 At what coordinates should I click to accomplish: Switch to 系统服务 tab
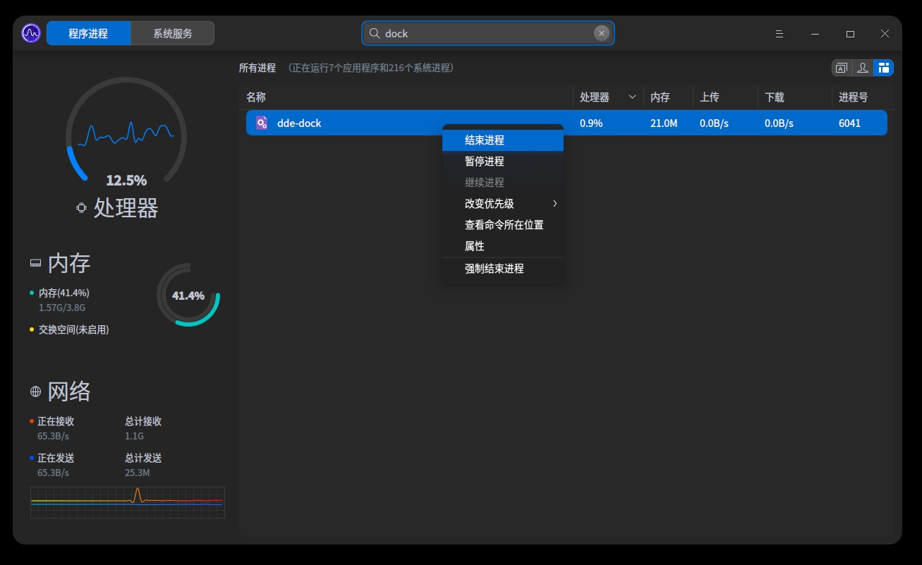tap(173, 33)
